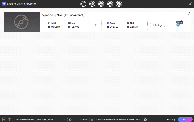Delete tasks with the trash icon
Viewport: 194px width, 122px height.
9,119
